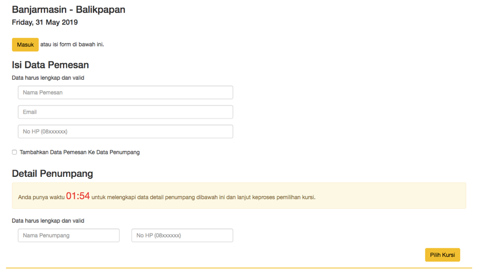Screen dimensions: 490x275
Task: Click the Tambahkan Data Pemesan checkbox label text
Action: click(x=79, y=152)
